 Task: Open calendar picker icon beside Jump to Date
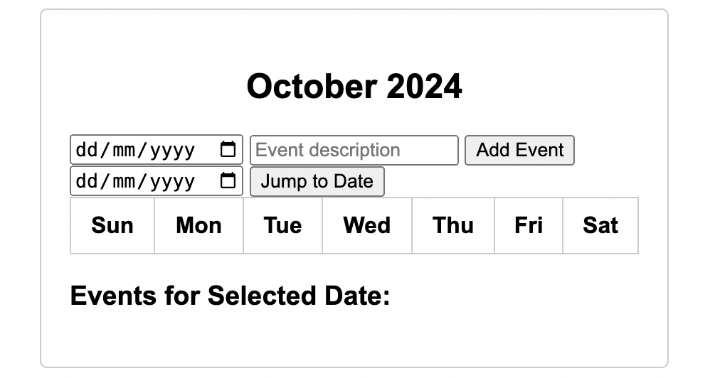[x=228, y=181]
